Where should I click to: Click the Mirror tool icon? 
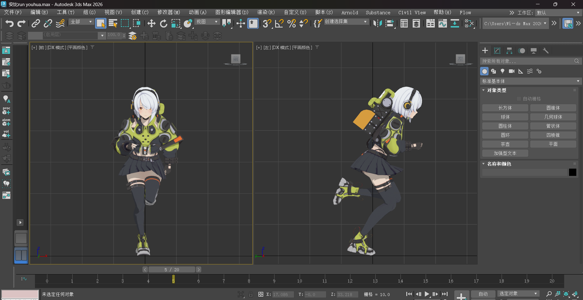point(377,23)
